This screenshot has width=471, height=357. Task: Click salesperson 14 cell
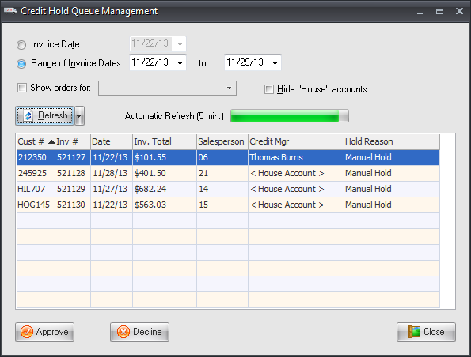tap(222, 189)
